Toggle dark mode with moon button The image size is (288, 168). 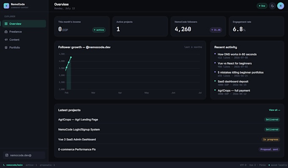click(272, 6)
